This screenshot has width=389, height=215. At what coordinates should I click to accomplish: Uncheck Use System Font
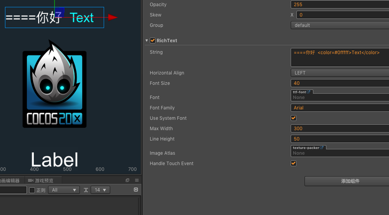(x=293, y=118)
